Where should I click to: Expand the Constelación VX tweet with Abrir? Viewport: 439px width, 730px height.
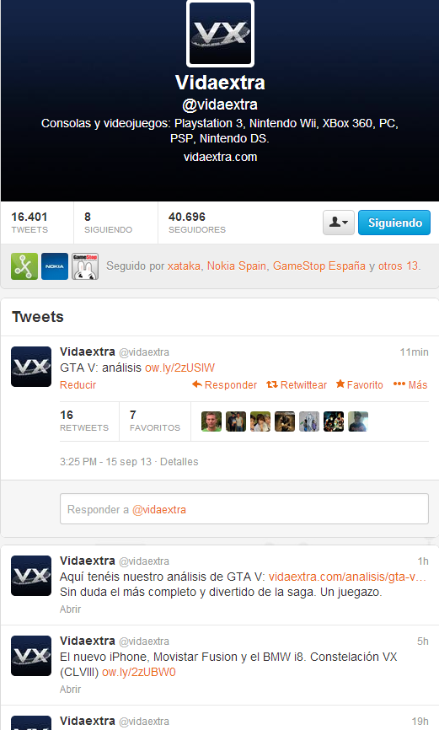click(70, 689)
